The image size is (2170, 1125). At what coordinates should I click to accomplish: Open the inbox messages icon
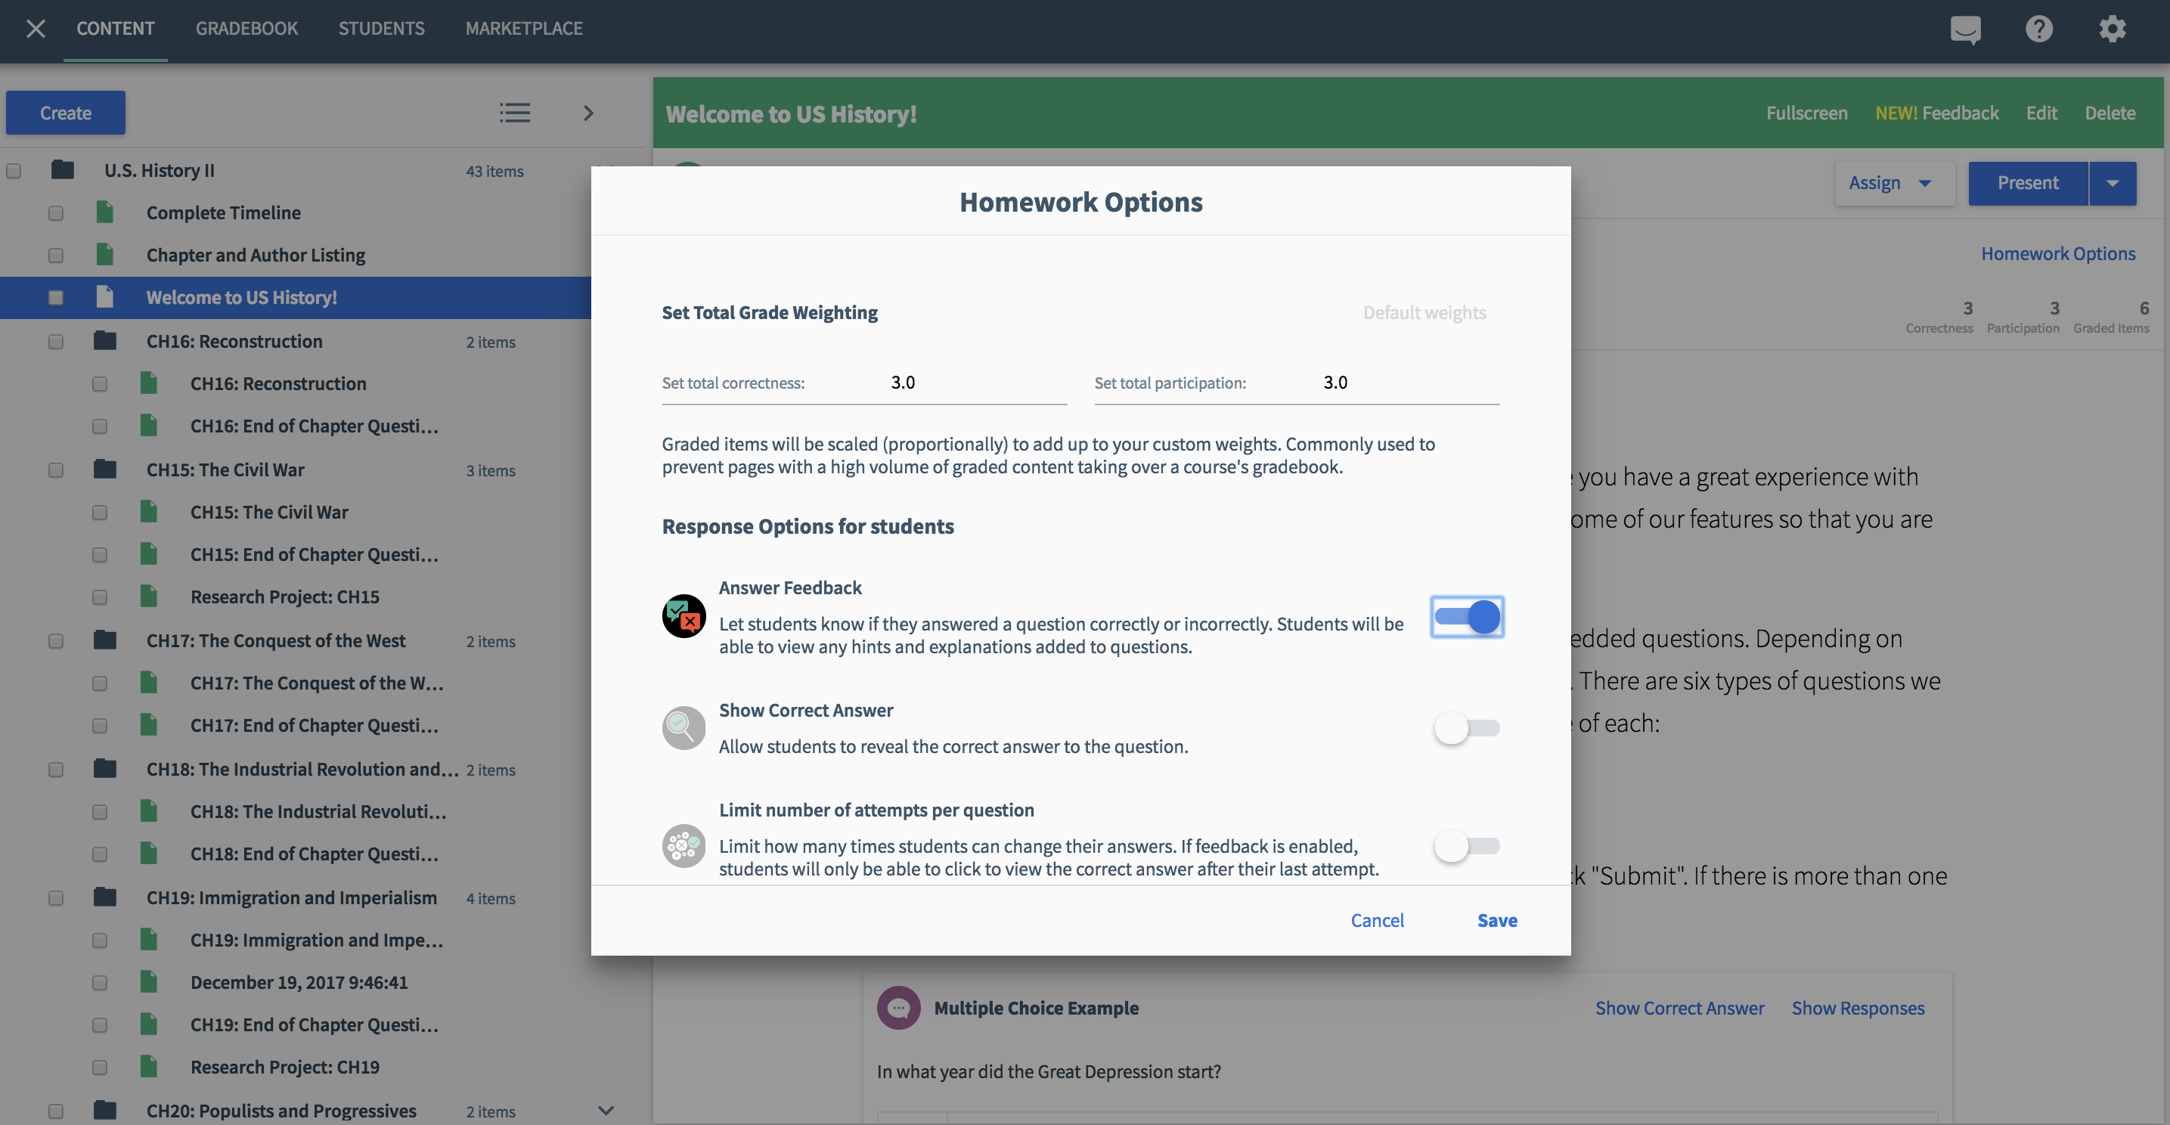coord(1965,29)
